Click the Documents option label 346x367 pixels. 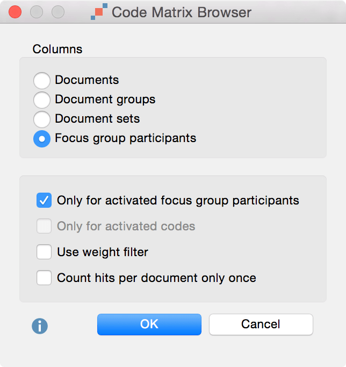pos(87,80)
